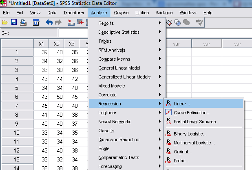
Task: Click the Open data document folder icon
Action: point(5,22)
